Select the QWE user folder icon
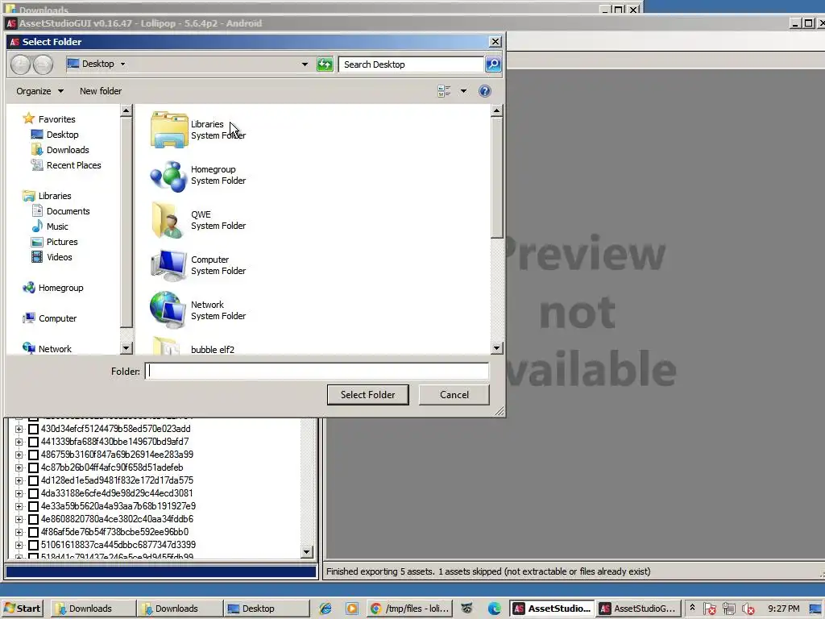The image size is (825, 619). click(x=167, y=220)
